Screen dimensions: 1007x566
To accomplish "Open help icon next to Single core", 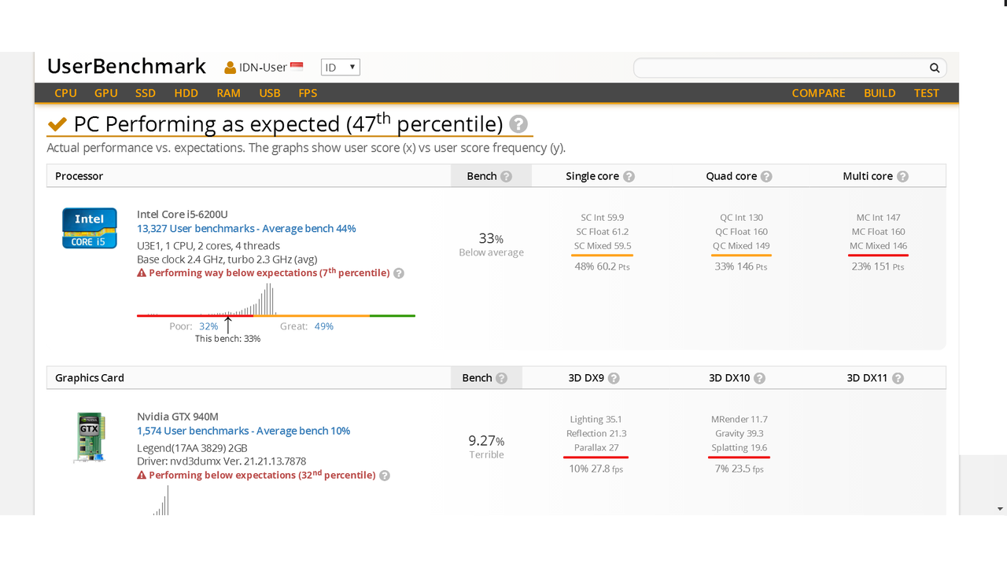I will 629,176.
